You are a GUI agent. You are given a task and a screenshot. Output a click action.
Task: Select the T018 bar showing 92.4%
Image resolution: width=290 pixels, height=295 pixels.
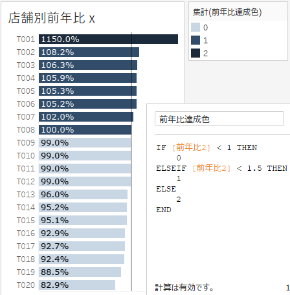(x=82, y=259)
